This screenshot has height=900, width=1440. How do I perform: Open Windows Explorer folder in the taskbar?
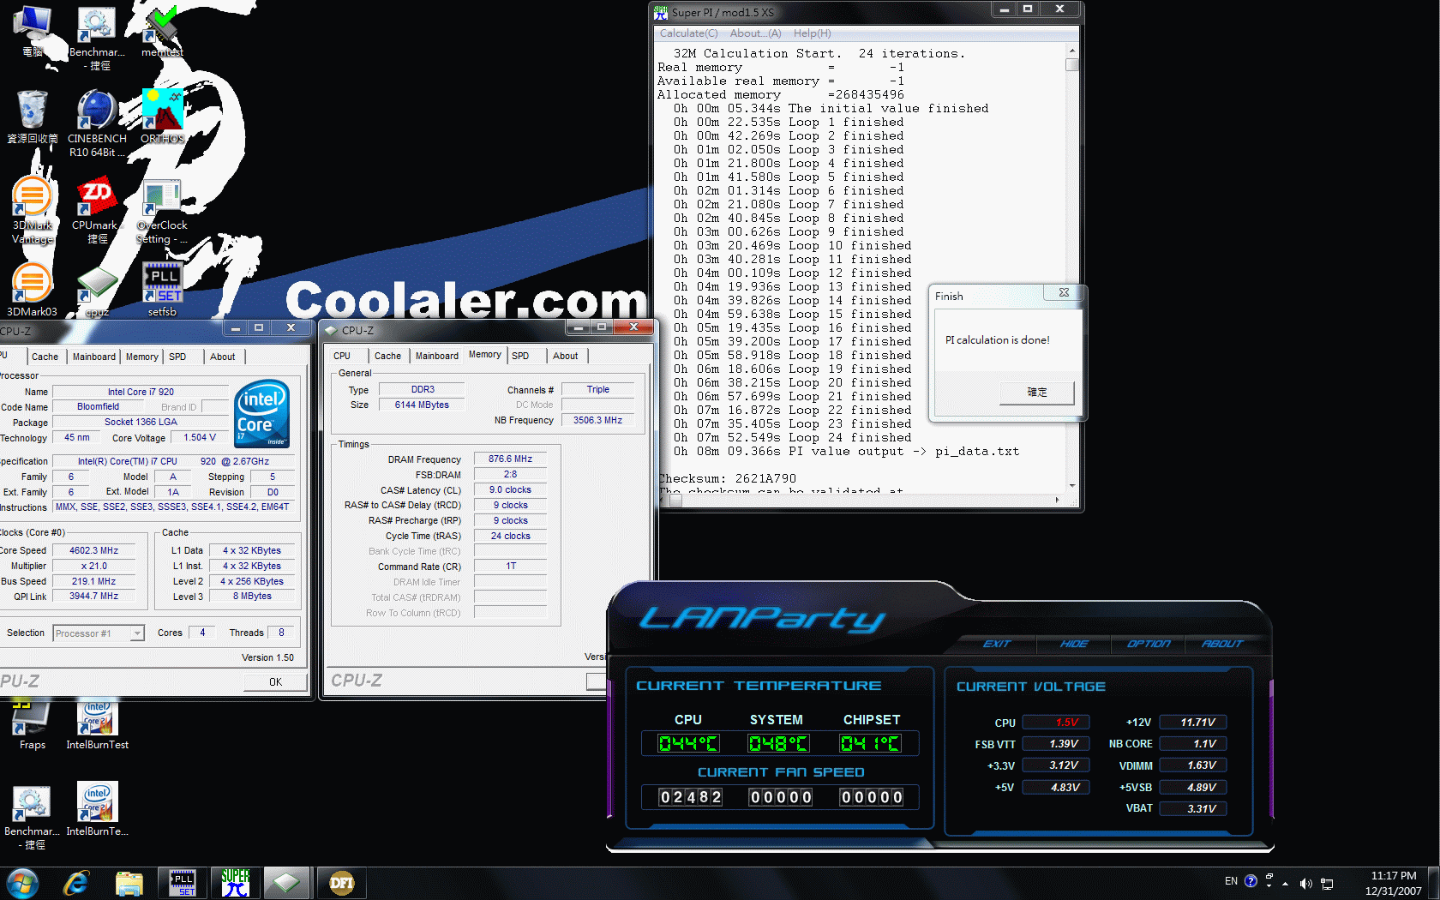tap(129, 883)
